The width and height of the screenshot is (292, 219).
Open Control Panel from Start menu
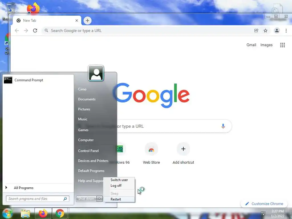pos(88,151)
